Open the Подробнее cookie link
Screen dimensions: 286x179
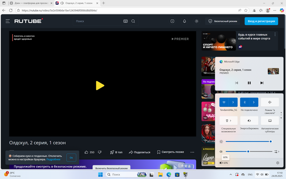[x=53, y=159]
